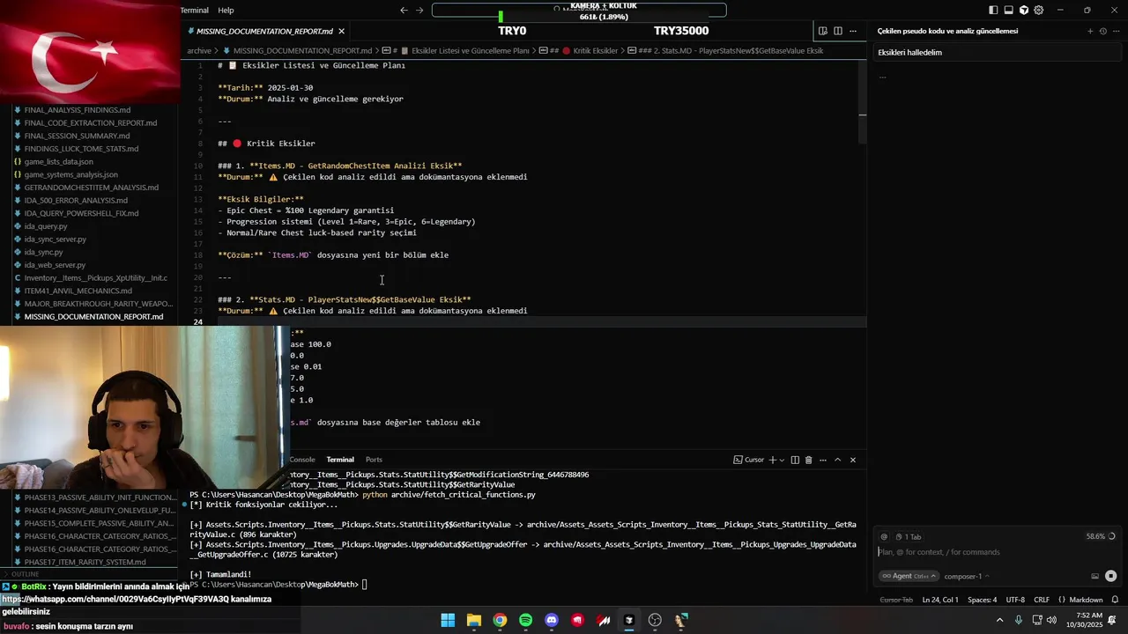Open the Terminal menu
1128x634 pixels.
click(194, 11)
